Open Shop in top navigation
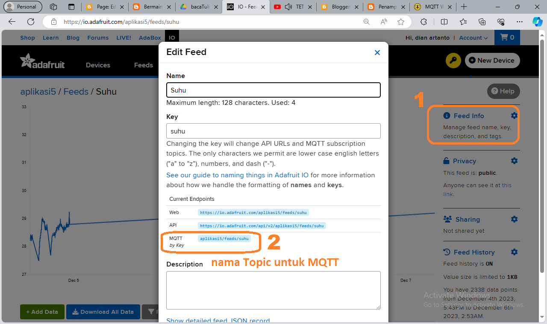The height and width of the screenshot is (324, 547). (x=27, y=38)
